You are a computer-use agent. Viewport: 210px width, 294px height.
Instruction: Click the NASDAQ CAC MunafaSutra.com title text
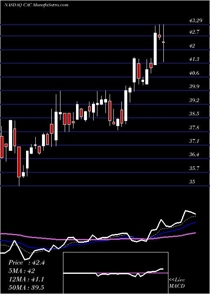pos(36,5)
